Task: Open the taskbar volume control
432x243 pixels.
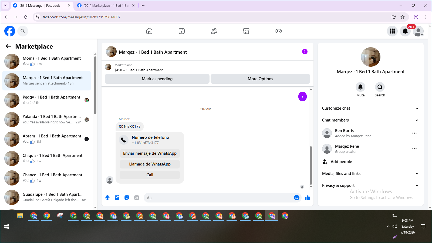Action: point(395,226)
